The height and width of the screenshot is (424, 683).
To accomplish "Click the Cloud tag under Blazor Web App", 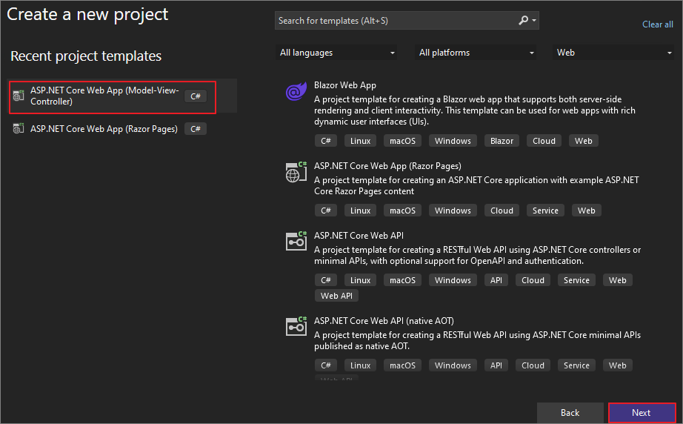I will [544, 141].
